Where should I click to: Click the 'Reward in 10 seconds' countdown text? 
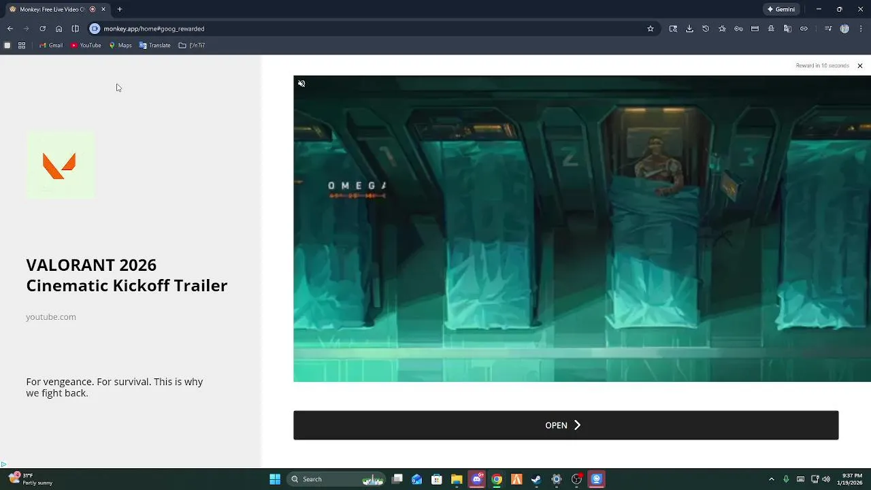click(822, 66)
